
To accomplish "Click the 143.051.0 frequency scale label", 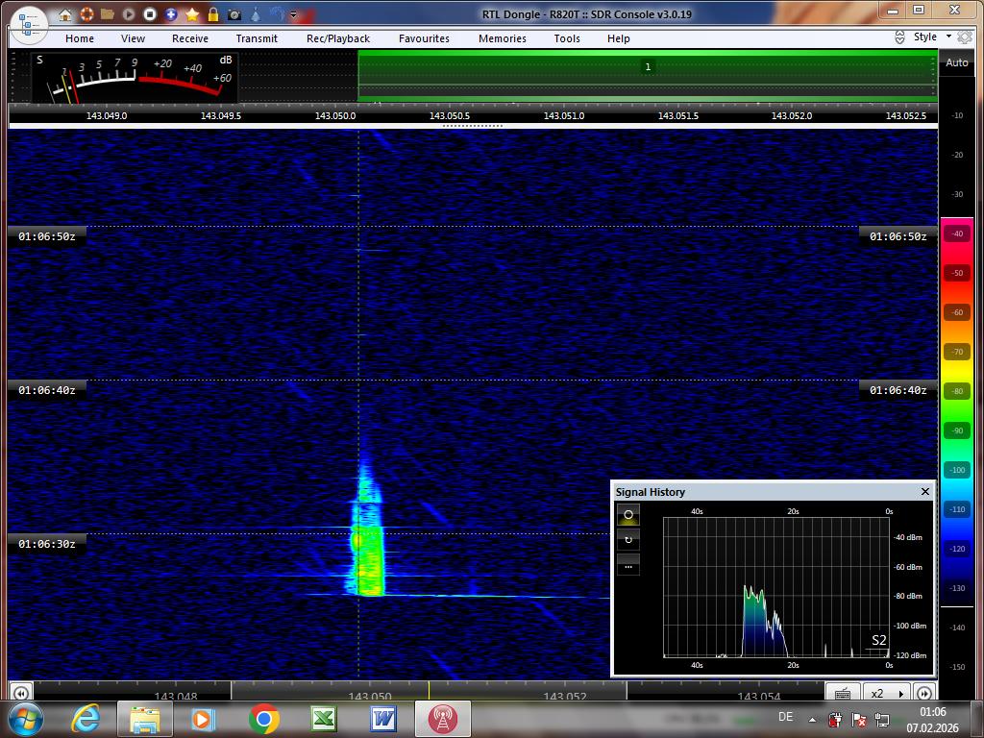I will (x=563, y=116).
